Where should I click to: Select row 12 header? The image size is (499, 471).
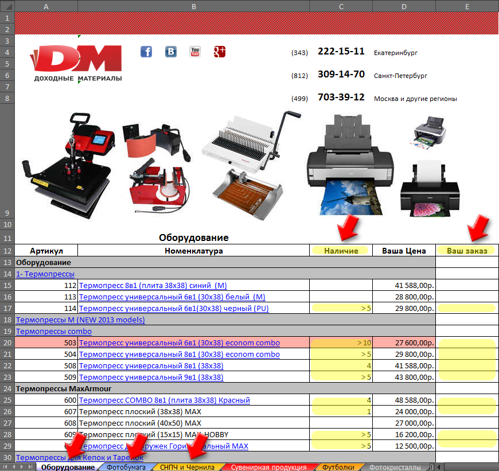pos(7,251)
